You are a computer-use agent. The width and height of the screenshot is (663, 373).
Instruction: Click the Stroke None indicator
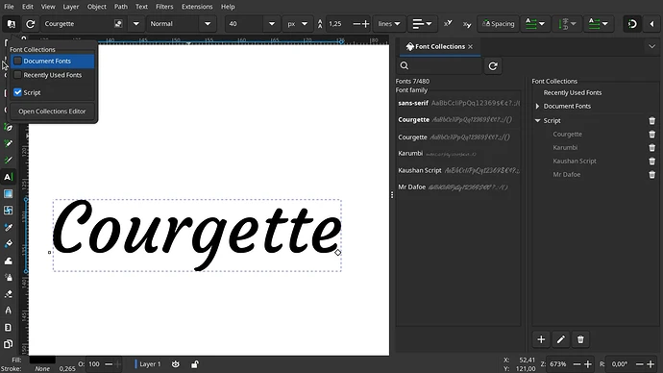(x=42, y=369)
